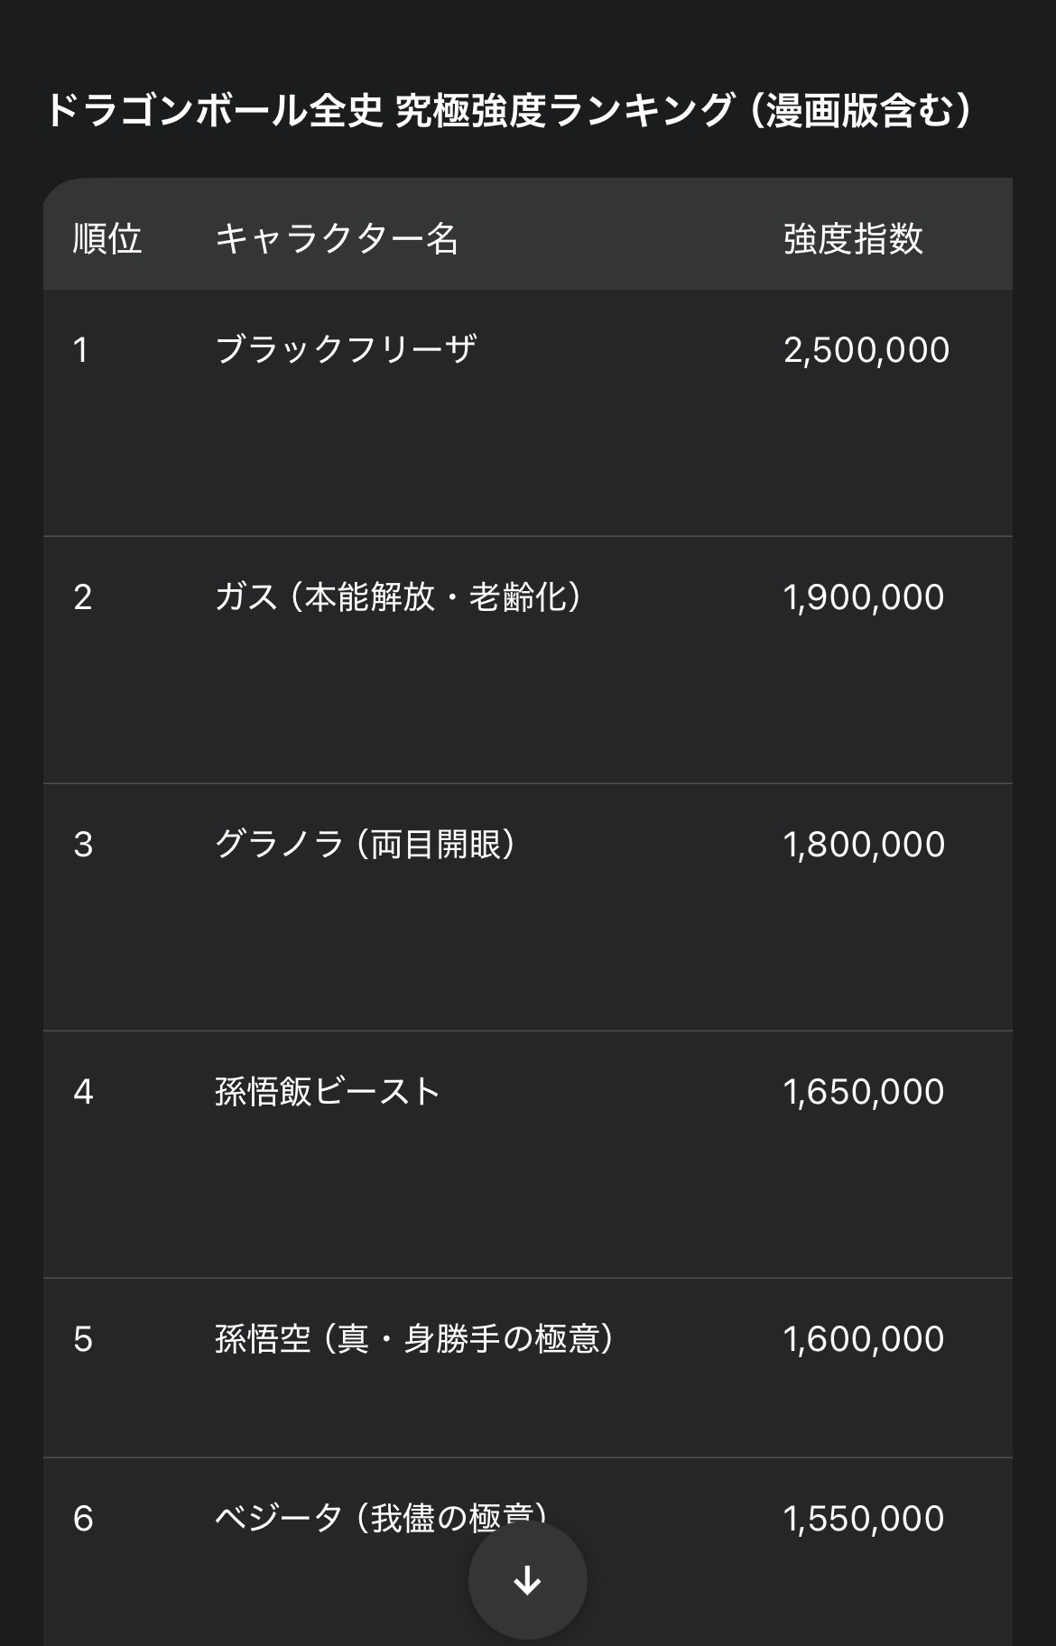Click rank number 6 cell
Viewport: 1056px width, 1646px height.
click(x=83, y=1519)
